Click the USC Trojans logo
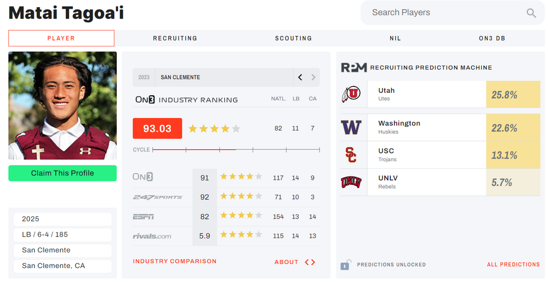Screen dimensions: 548x282 [351, 155]
